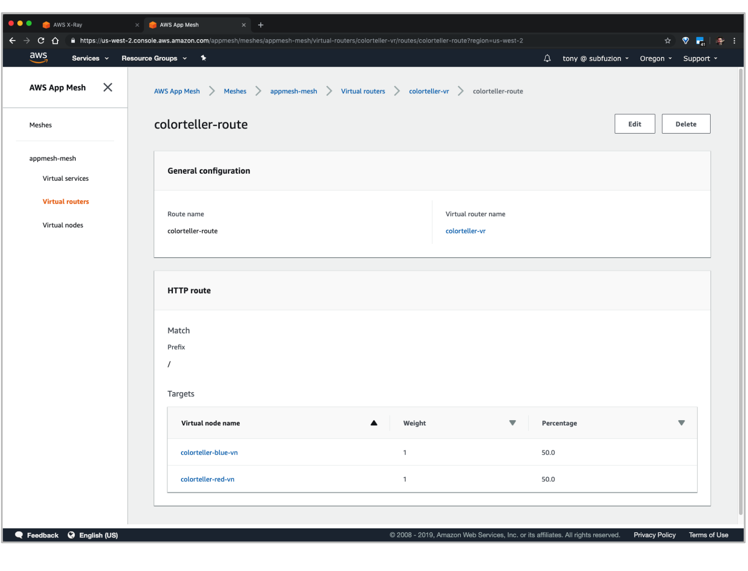Click the AWS logo

(x=38, y=57)
